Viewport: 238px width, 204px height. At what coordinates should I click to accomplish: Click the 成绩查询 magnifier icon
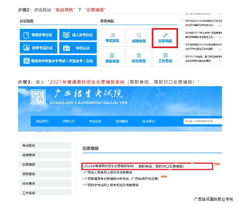pos(139,38)
